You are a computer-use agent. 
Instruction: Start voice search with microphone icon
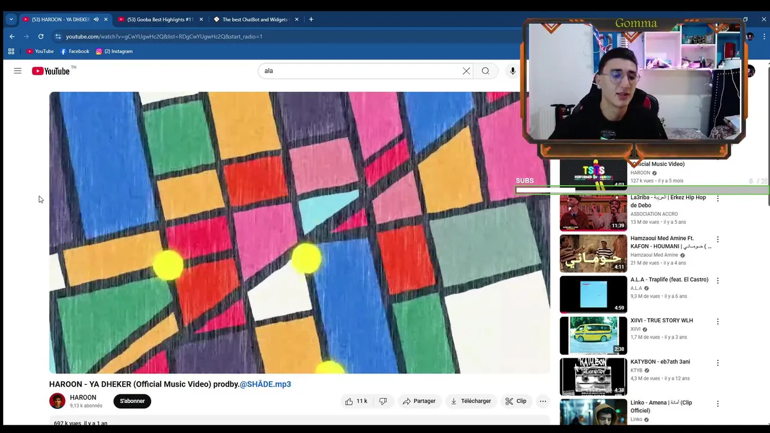(x=513, y=71)
